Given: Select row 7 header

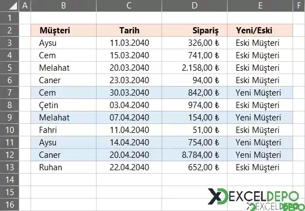Looking at the screenshot, I should (10, 93).
